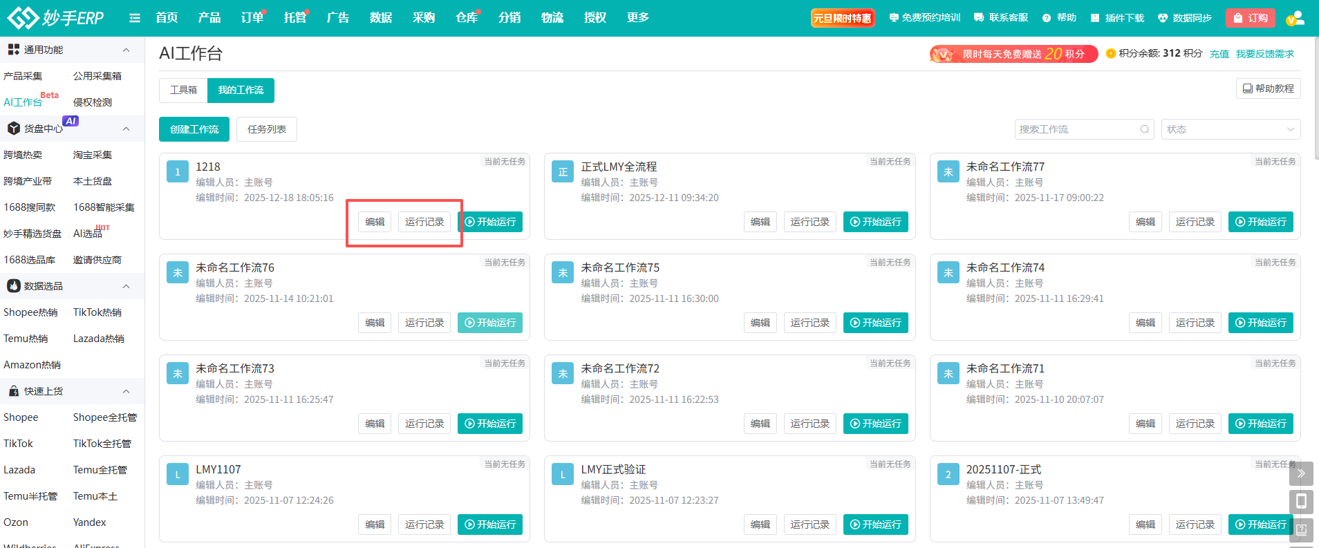Open AI选品 in the sidebar
Screen dimensions: 1319x548
pos(88,234)
